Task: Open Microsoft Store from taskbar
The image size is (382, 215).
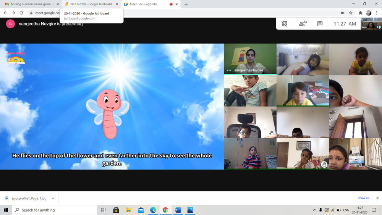Action: [116, 210]
